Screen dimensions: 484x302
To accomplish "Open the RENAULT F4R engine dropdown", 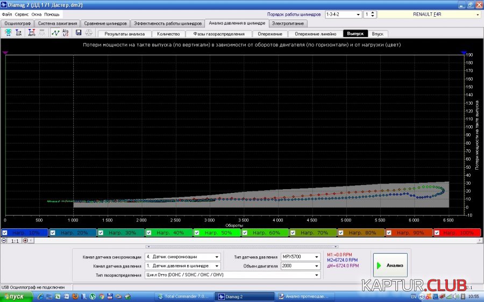I will click(477, 15).
